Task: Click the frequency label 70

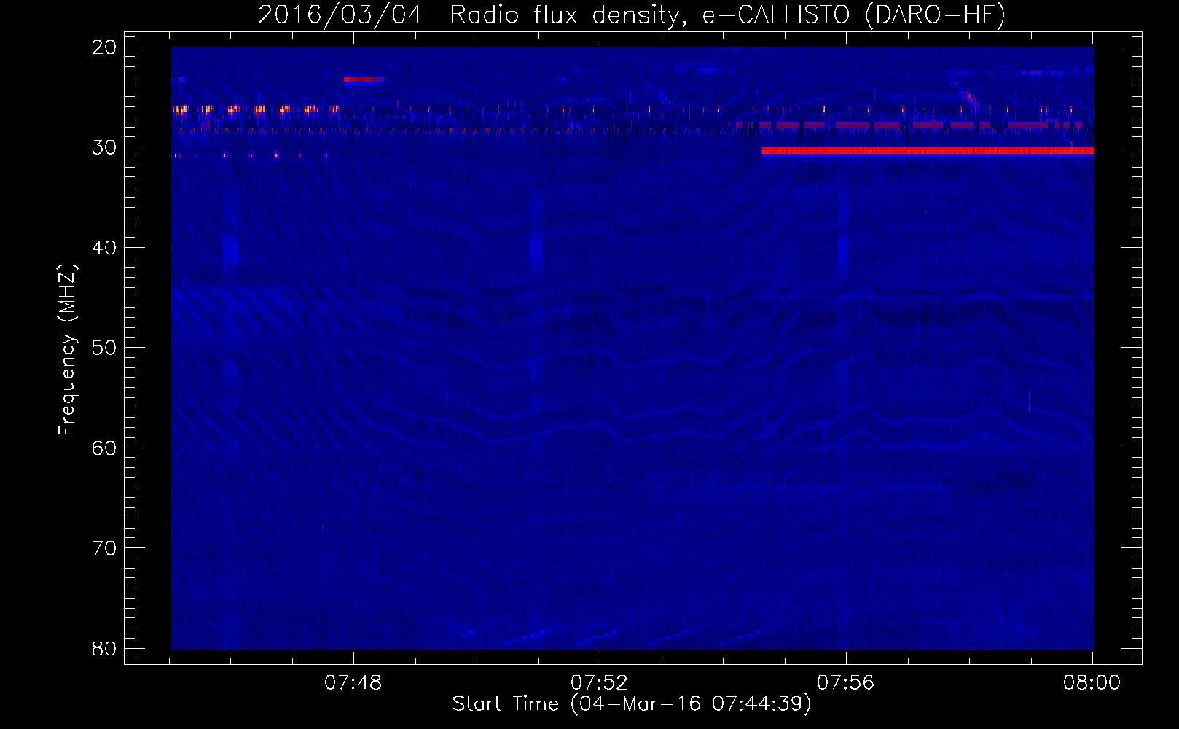Action: [x=104, y=548]
